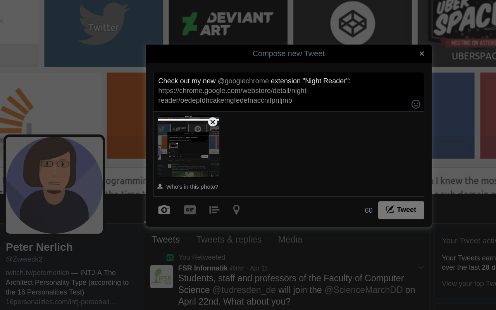
Task: Add location with the pin icon
Action: 236,210
